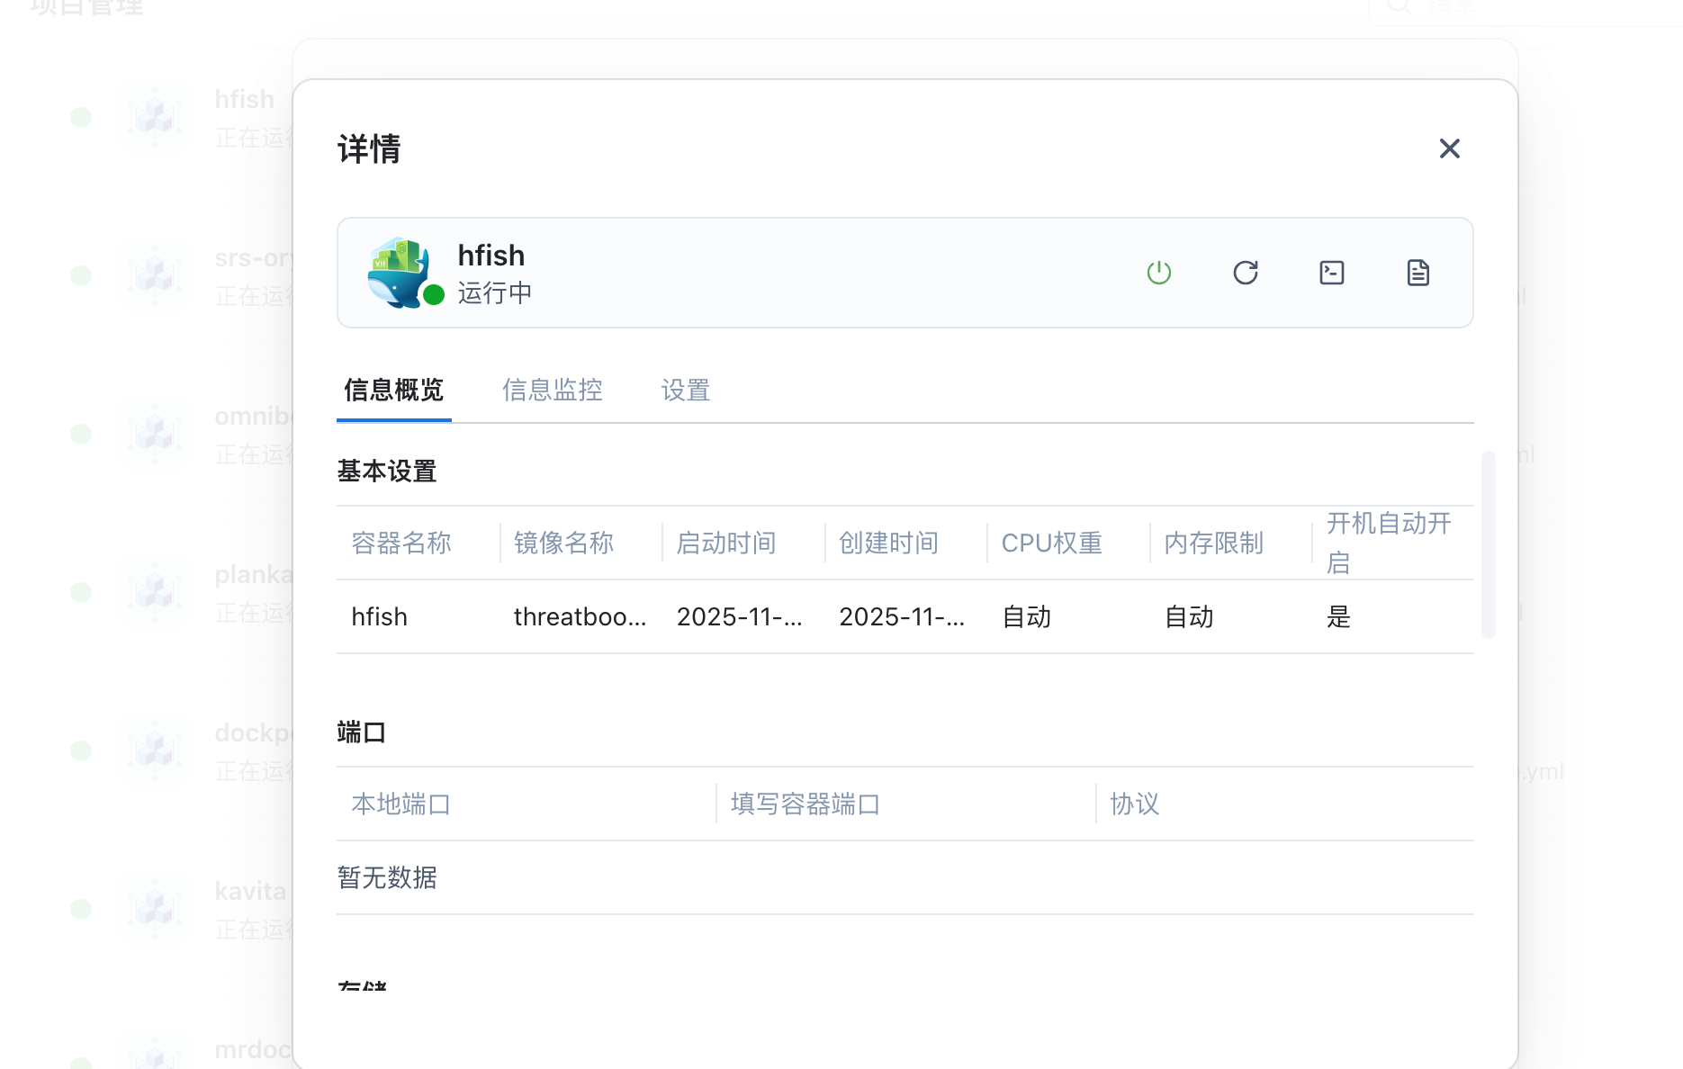1683x1069 pixels.
Task: Switch to the 信息监控 tab
Action: click(x=552, y=390)
